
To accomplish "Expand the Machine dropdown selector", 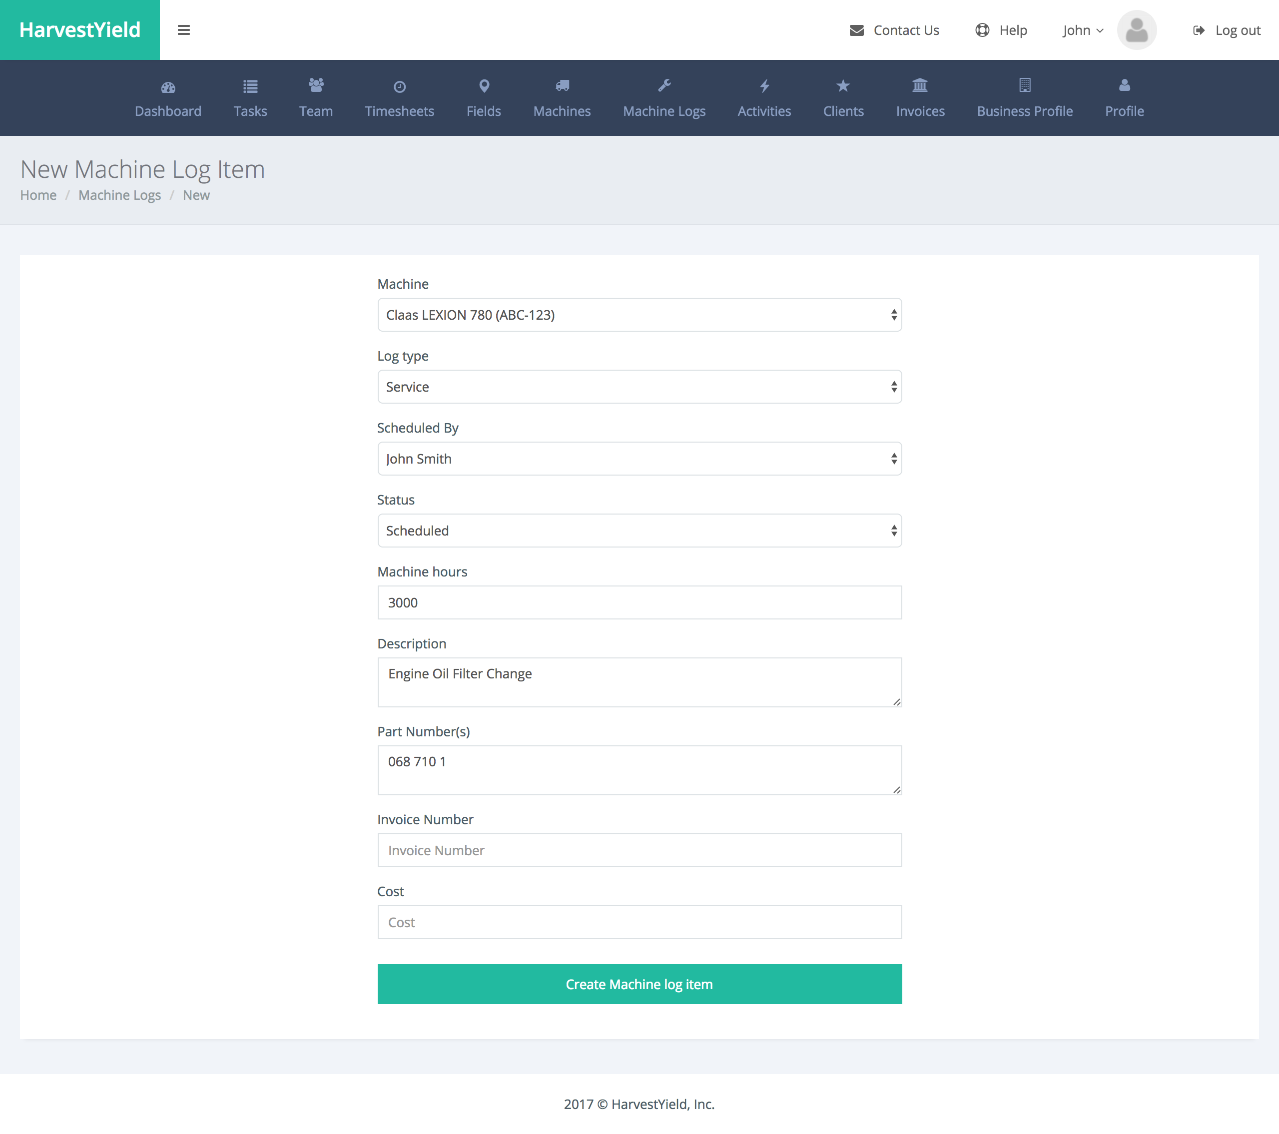I will click(639, 314).
